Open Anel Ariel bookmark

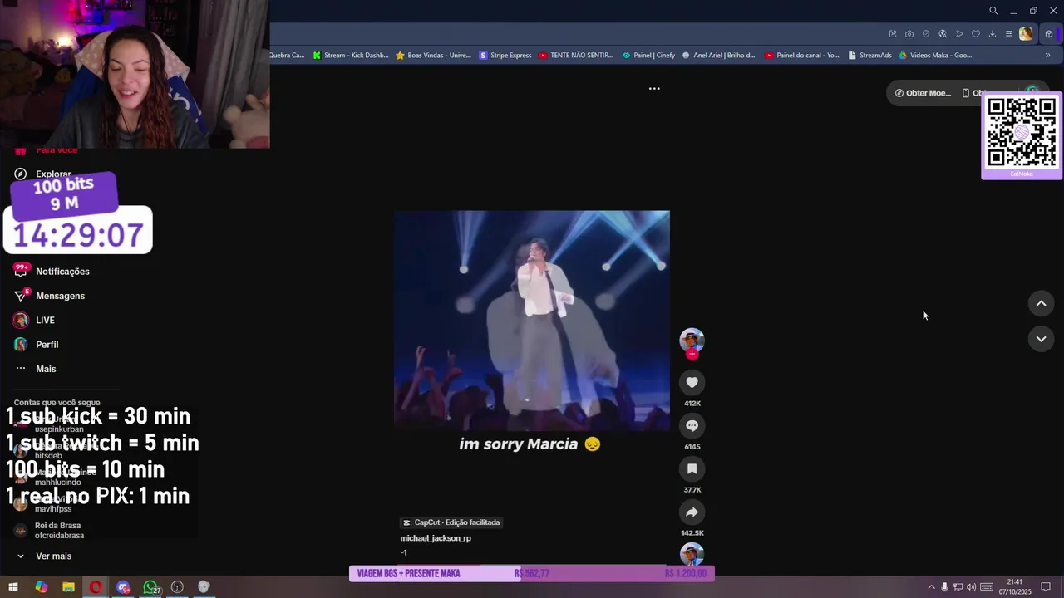click(718, 56)
